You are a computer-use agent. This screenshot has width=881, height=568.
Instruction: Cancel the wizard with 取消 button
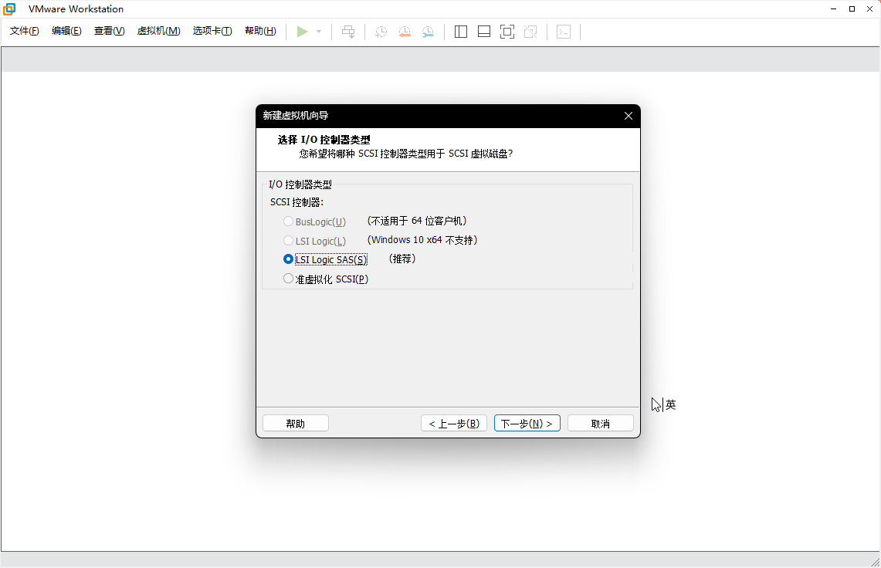click(601, 423)
